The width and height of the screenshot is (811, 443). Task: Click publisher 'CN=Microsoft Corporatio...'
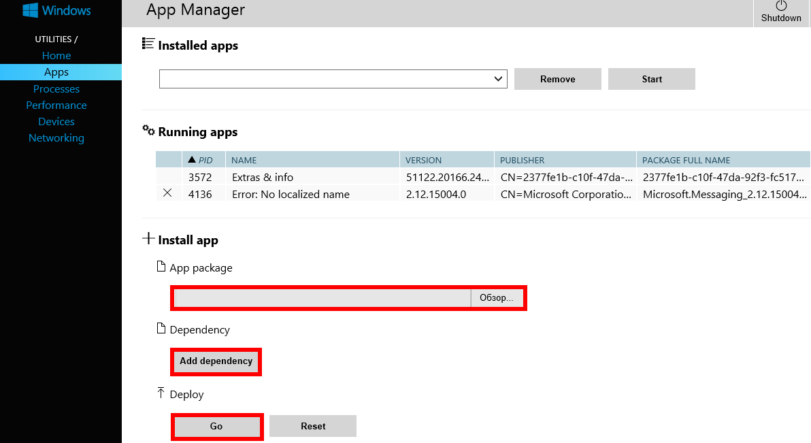point(566,194)
